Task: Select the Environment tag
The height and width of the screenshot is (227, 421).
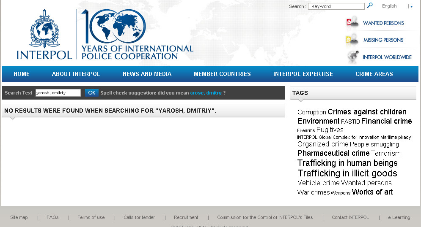Action: pyautogui.click(x=319, y=121)
